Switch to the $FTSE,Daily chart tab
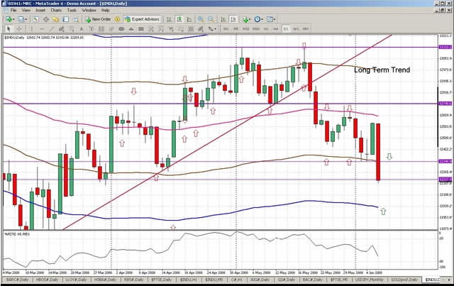 pos(162,280)
